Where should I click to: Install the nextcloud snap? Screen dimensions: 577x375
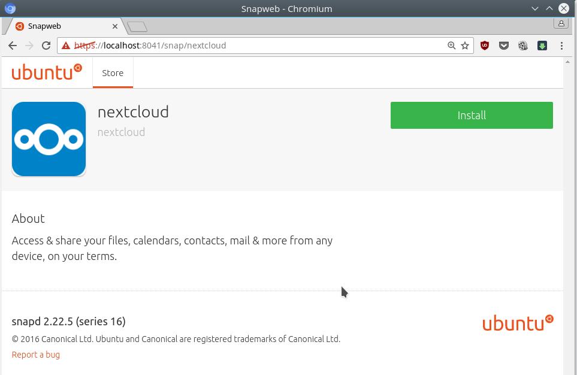click(x=472, y=115)
